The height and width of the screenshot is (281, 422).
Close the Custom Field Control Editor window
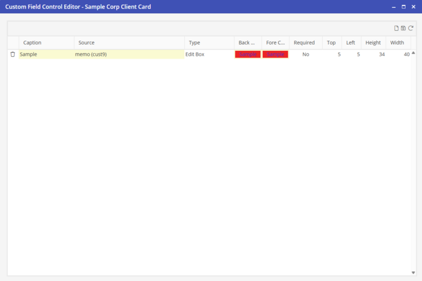tap(414, 7)
